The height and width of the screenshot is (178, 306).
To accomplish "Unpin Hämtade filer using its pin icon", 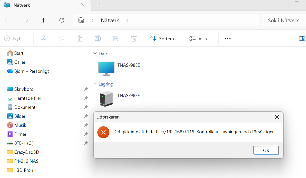I will tap(86, 98).
